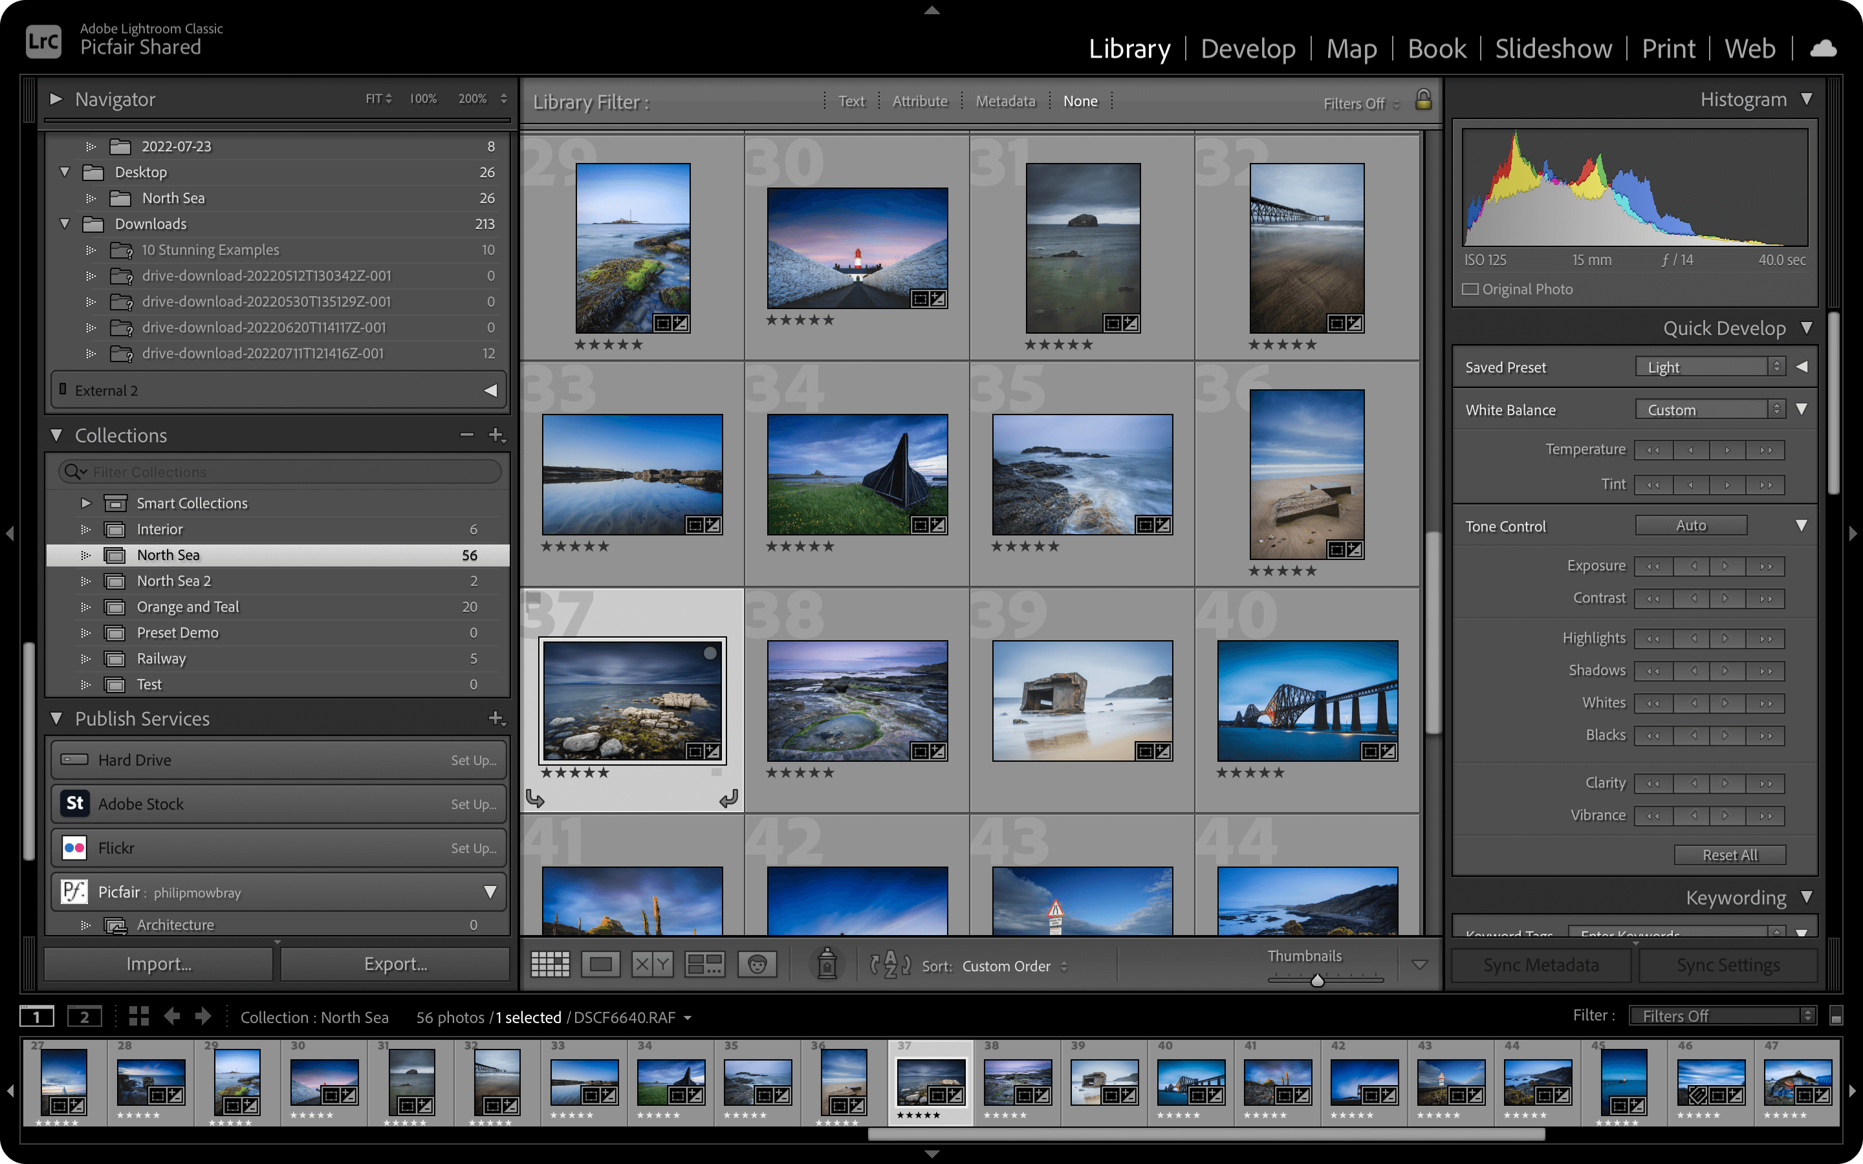Add a new collection with plus icon
The height and width of the screenshot is (1164, 1863).
coord(497,435)
